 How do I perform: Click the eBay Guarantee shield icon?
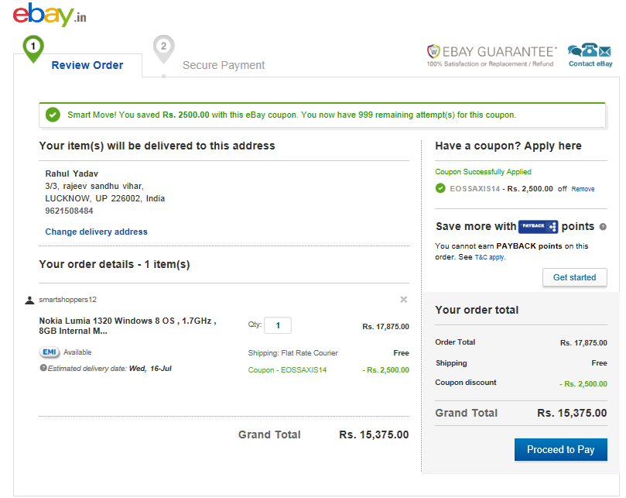point(433,52)
